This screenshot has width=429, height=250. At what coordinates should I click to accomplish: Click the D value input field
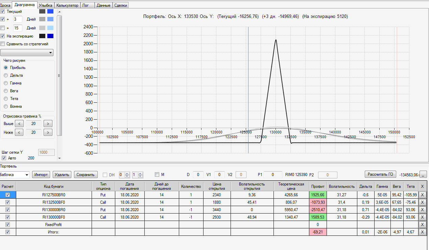coord(198,175)
